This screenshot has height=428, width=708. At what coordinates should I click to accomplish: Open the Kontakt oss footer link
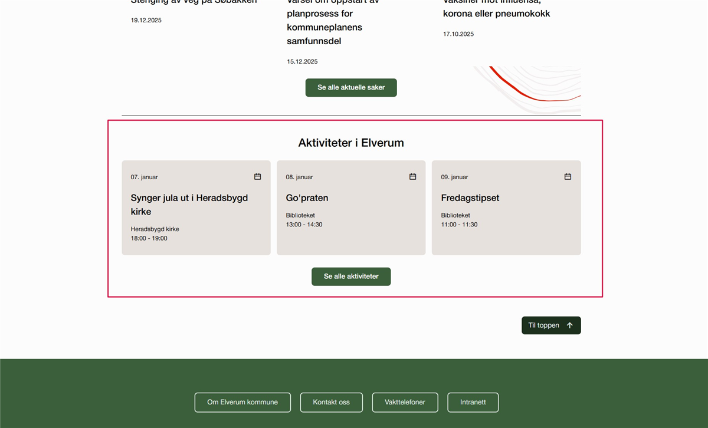click(x=331, y=402)
